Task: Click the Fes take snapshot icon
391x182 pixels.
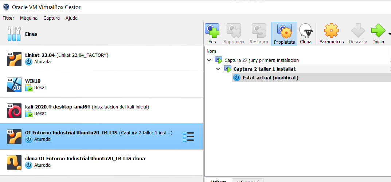Action: pyautogui.click(x=212, y=30)
